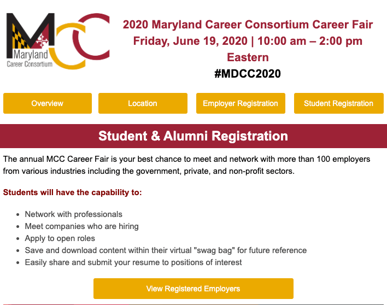Click "Students will have the capability to:" heading
The height and width of the screenshot is (305, 387).
[72, 192]
